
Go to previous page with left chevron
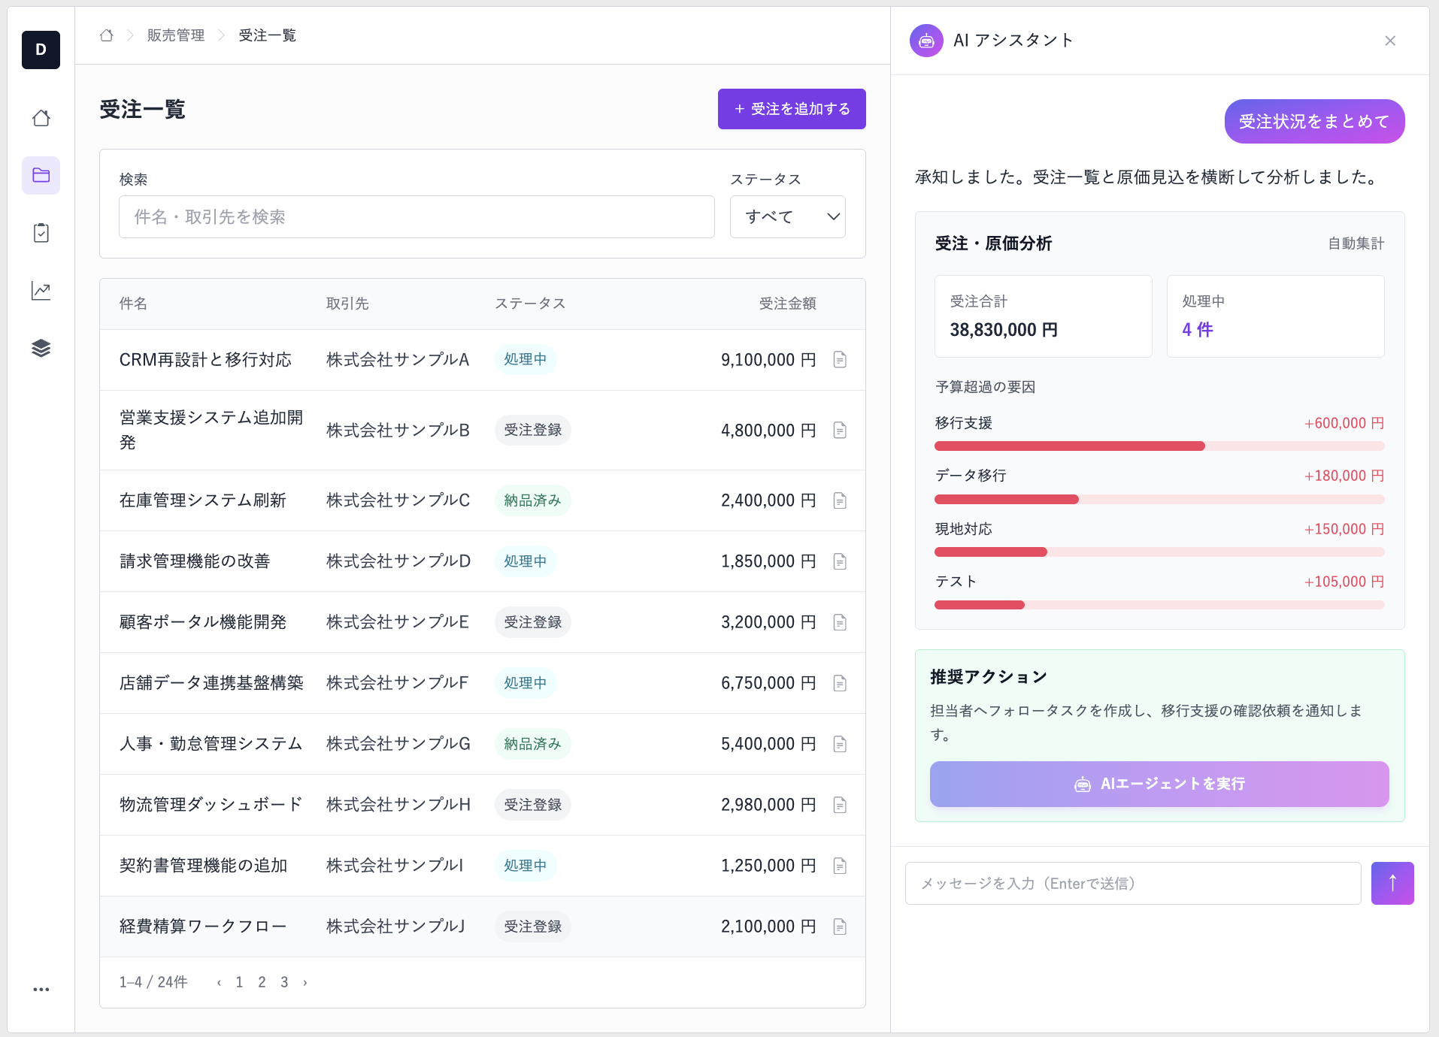pyautogui.click(x=219, y=982)
